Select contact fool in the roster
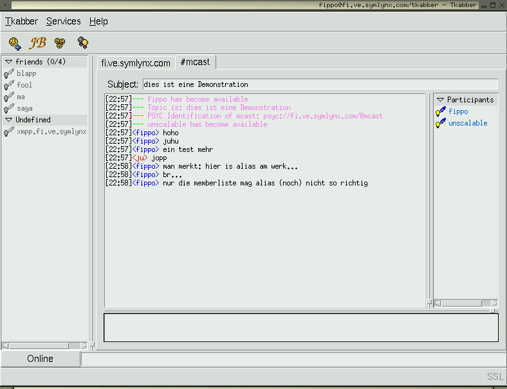 [x=24, y=85]
